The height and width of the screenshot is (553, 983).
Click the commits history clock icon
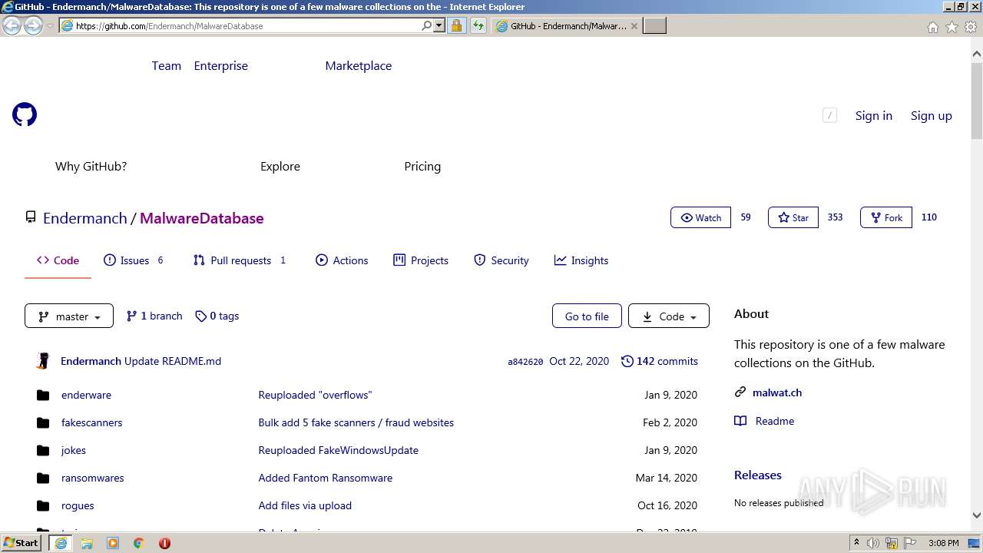coord(627,361)
